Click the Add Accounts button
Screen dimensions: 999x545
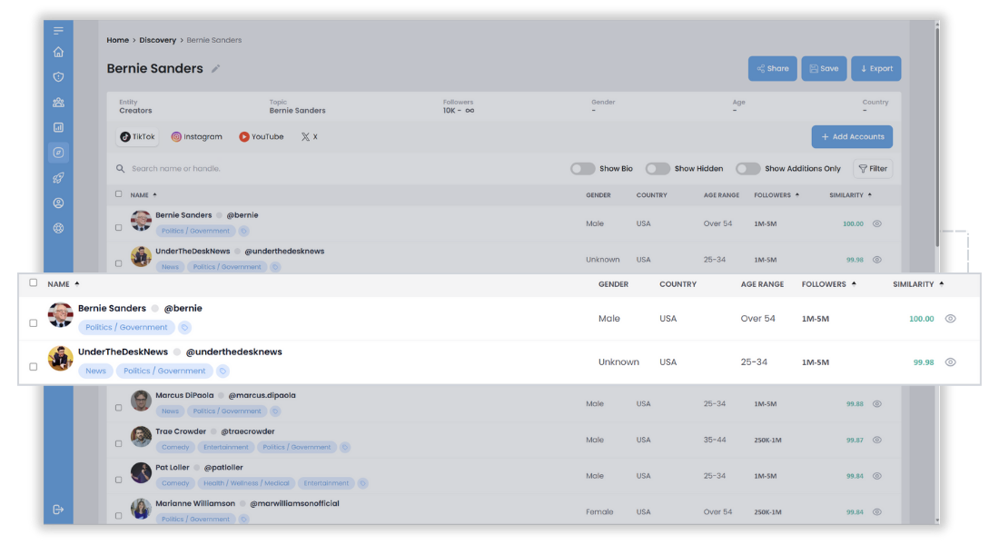852,137
